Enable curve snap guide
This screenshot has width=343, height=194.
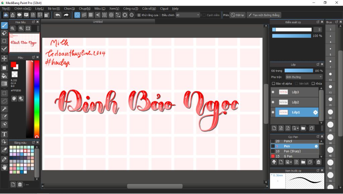pos(118,15)
